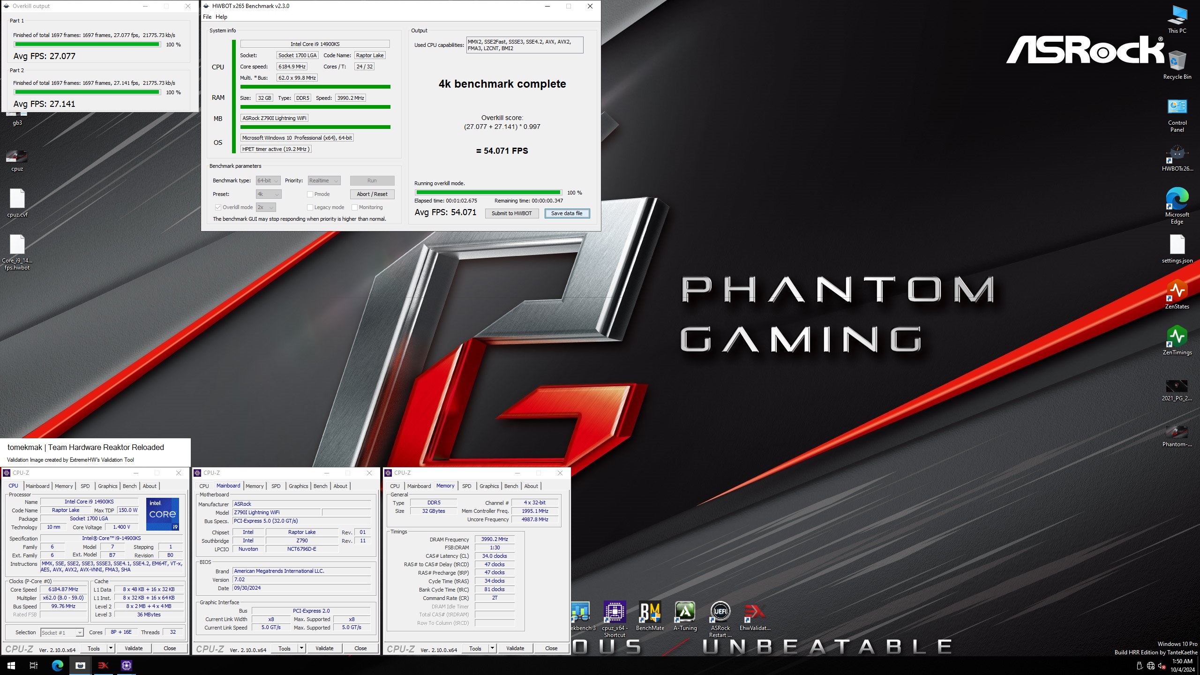Click Part 1 progress bar in Overkill output
The height and width of the screenshot is (675, 1200).
click(x=87, y=45)
